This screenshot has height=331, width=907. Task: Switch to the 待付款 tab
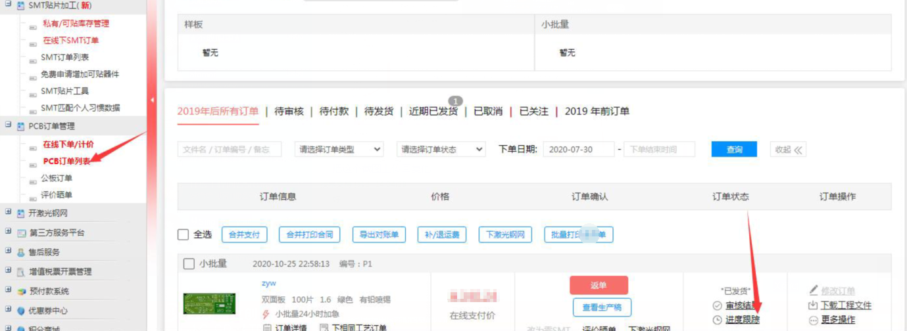(334, 112)
